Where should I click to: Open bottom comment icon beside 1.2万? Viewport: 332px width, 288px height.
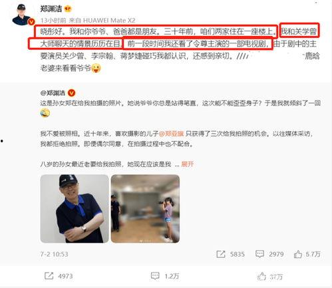(155, 276)
